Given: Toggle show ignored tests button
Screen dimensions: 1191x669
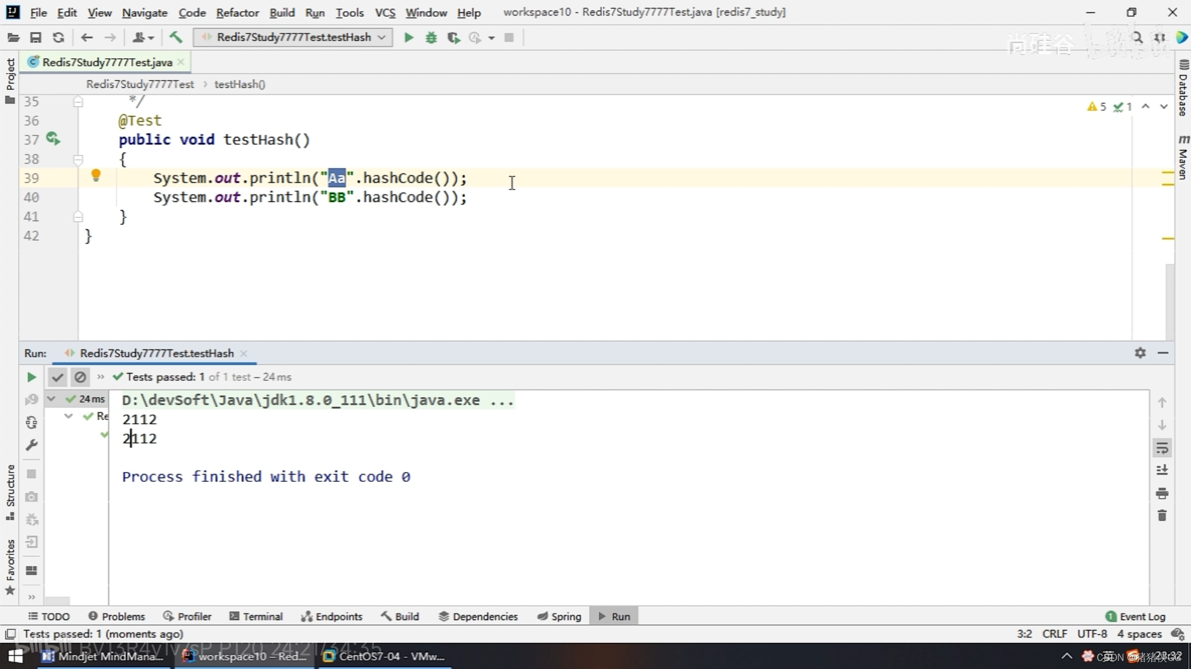Looking at the screenshot, I should coord(80,377).
